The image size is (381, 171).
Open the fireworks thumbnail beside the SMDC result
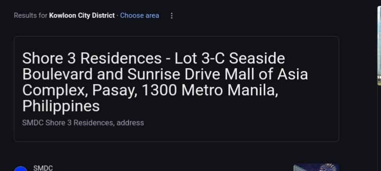pos(316,167)
